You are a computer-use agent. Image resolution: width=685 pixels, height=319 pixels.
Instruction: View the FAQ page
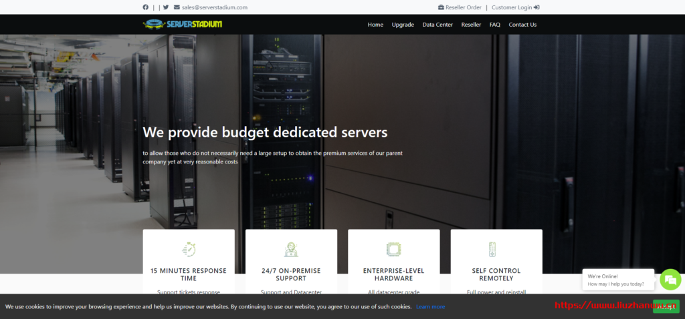tap(494, 25)
